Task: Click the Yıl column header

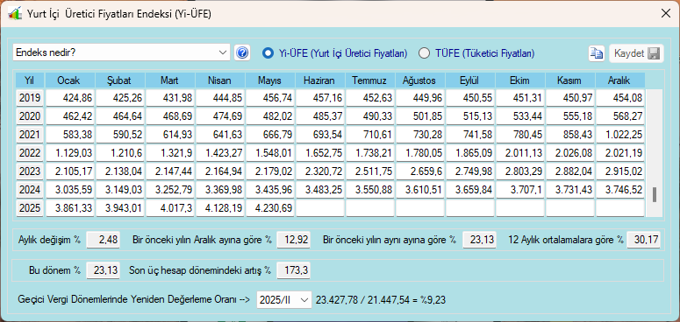Action: tap(30, 80)
